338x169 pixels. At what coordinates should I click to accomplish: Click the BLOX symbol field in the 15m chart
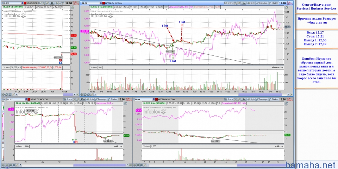coord(16,99)
